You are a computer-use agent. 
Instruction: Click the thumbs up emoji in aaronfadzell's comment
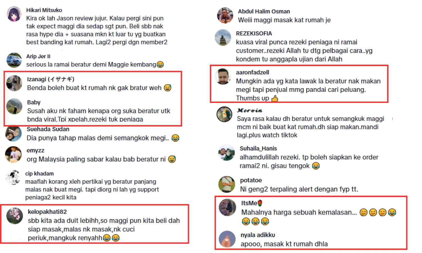tap(275, 98)
